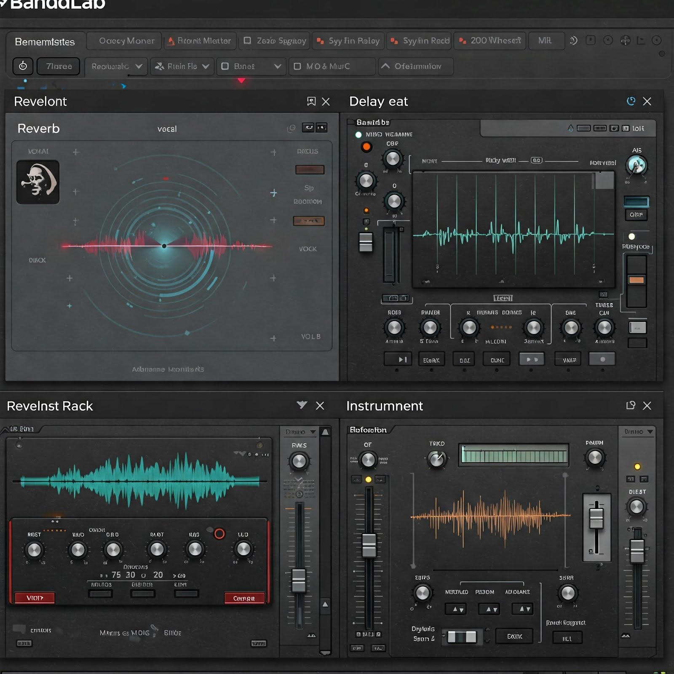This screenshot has height=674, width=674.
Task: Select the Bememtıstes tab
Action: [x=45, y=42]
